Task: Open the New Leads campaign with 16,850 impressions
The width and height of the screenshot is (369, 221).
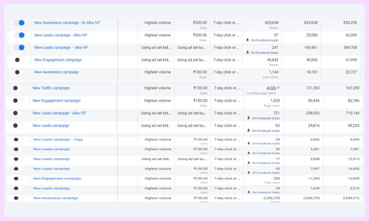Action: click(52, 168)
